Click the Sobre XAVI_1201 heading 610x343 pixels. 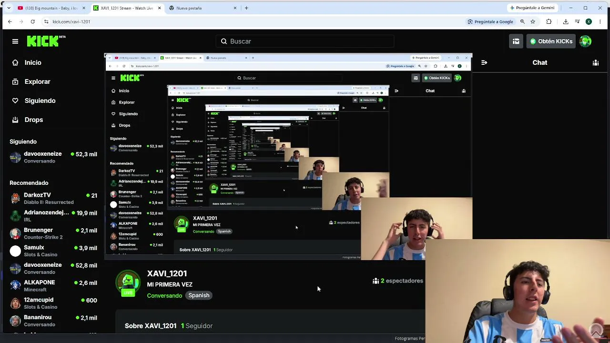click(x=151, y=326)
